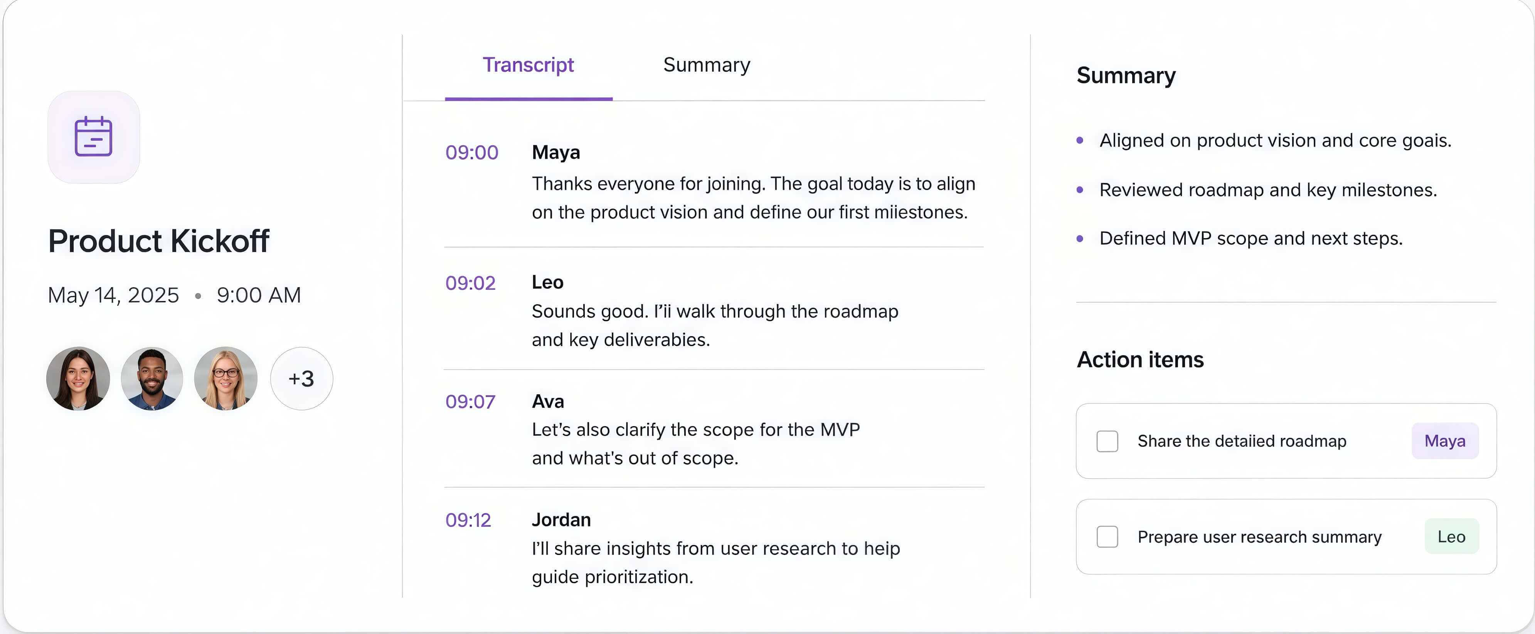Image resolution: width=1535 pixels, height=634 pixels.
Task: Tick the Prepare user research summary checkbox
Action: point(1107,536)
